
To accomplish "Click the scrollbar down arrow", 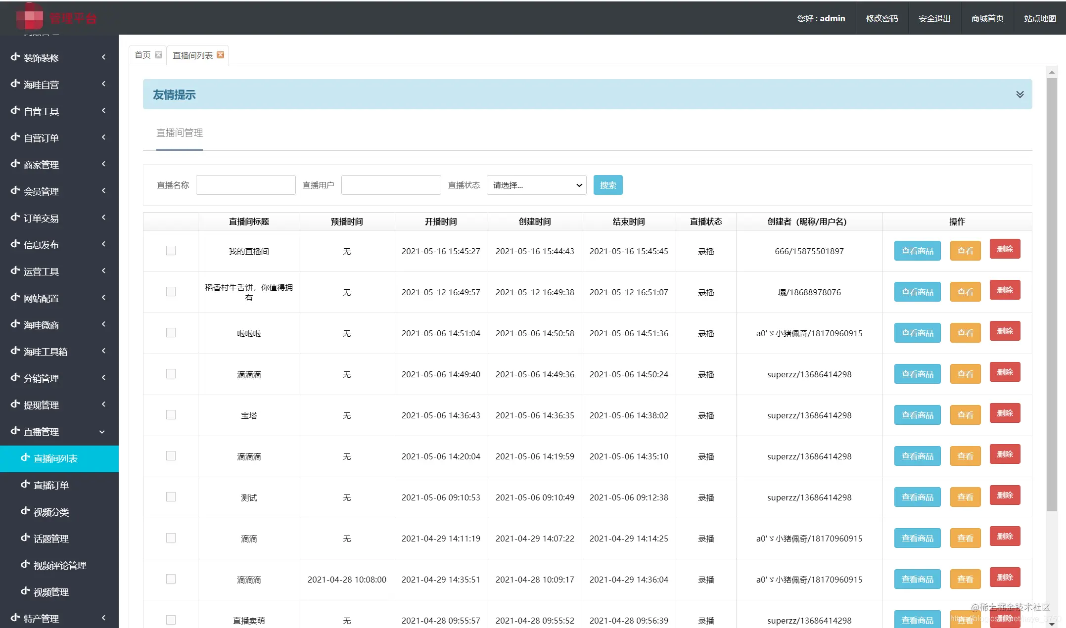I will point(1052,624).
